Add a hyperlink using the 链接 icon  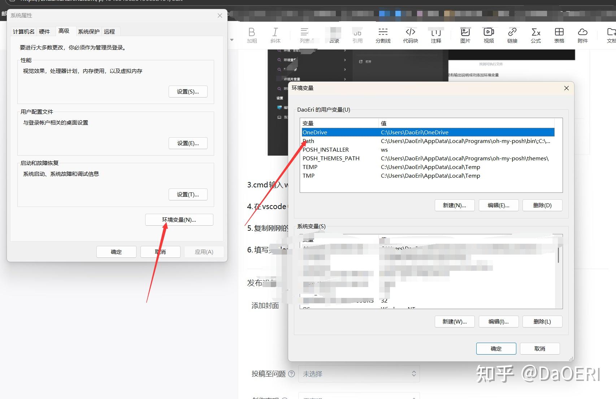pos(512,35)
